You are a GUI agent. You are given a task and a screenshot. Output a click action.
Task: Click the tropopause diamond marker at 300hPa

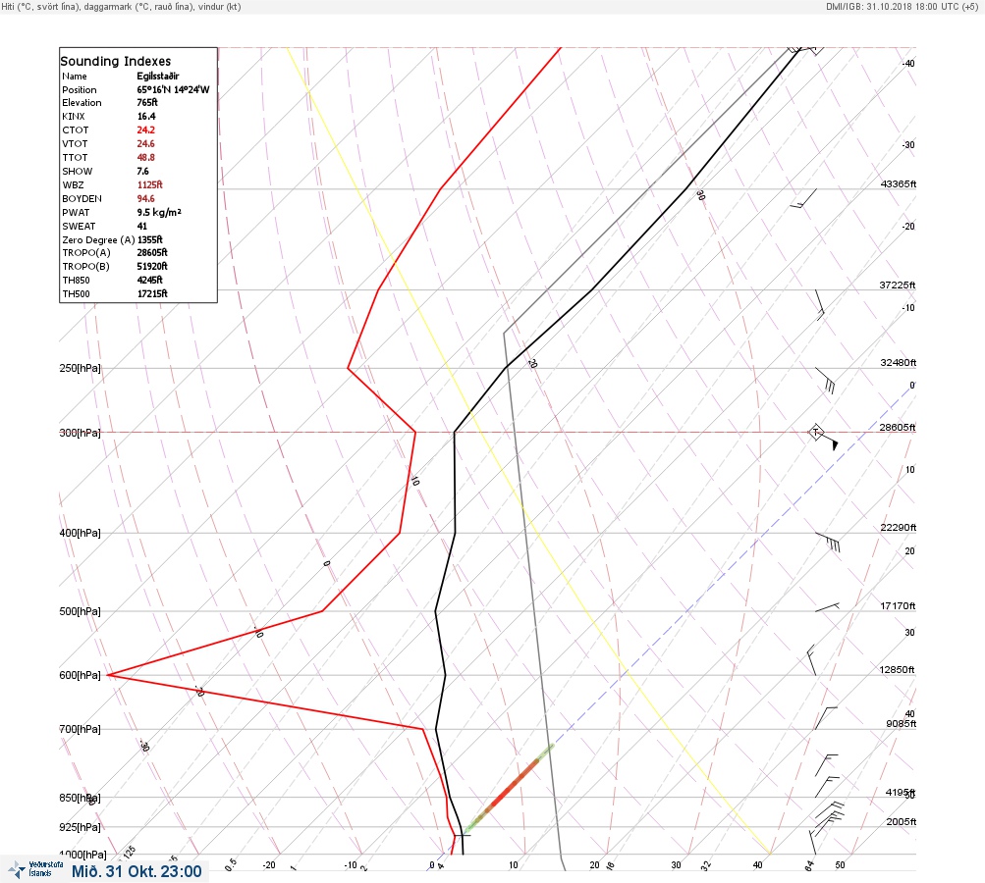coord(815,432)
